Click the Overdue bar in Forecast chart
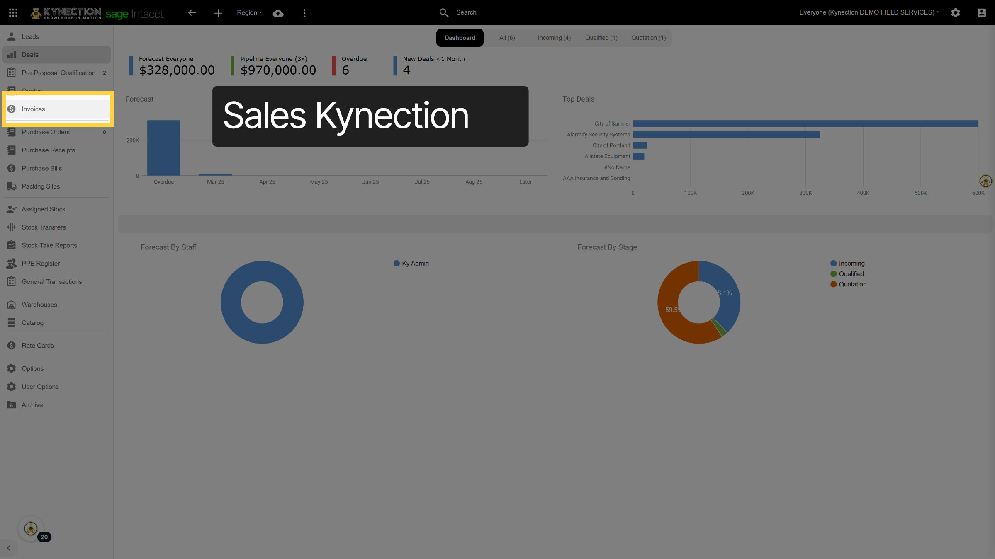Image resolution: width=995 pixels, height=559 pixels. point(164,148)
